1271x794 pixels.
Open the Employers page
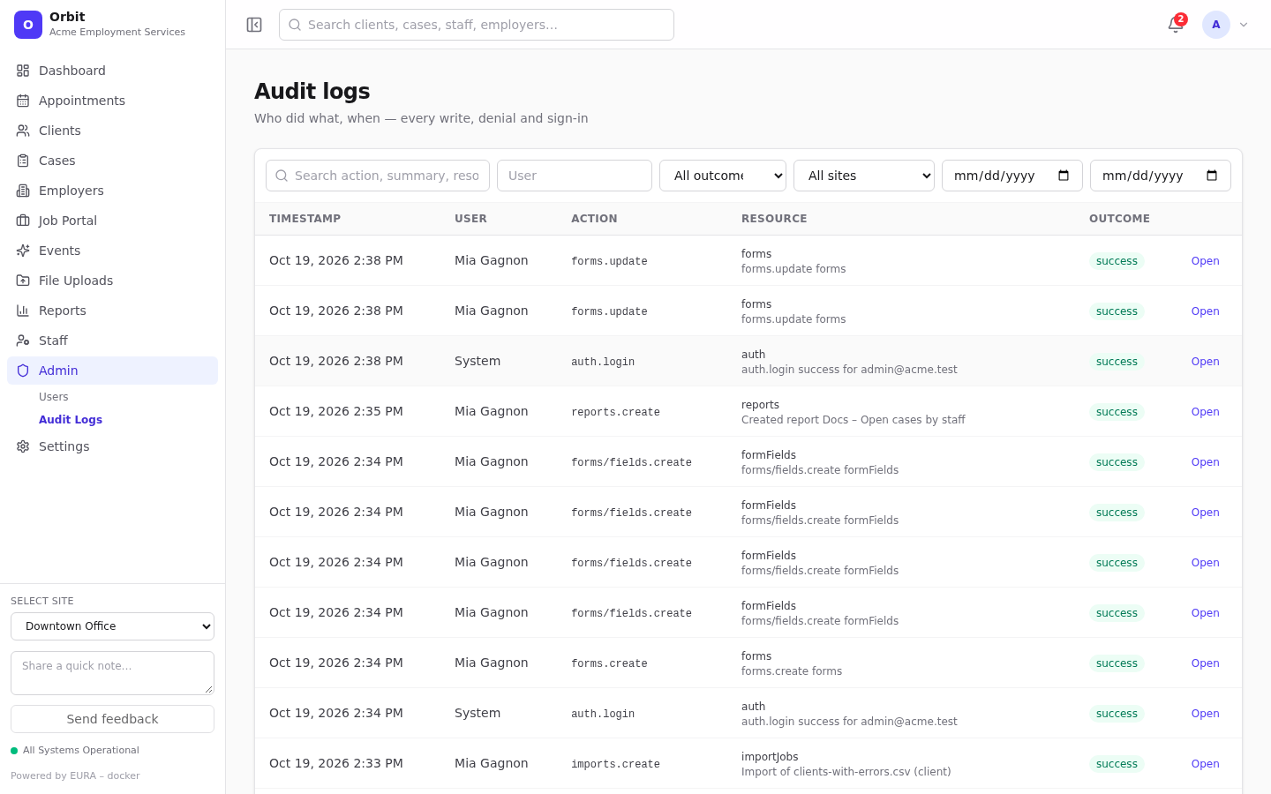tap(112, 191)
